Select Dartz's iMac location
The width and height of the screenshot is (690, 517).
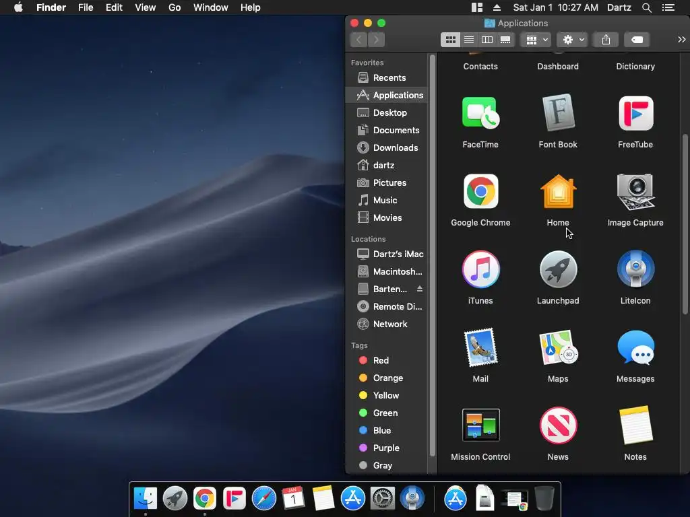click(387, 254)
